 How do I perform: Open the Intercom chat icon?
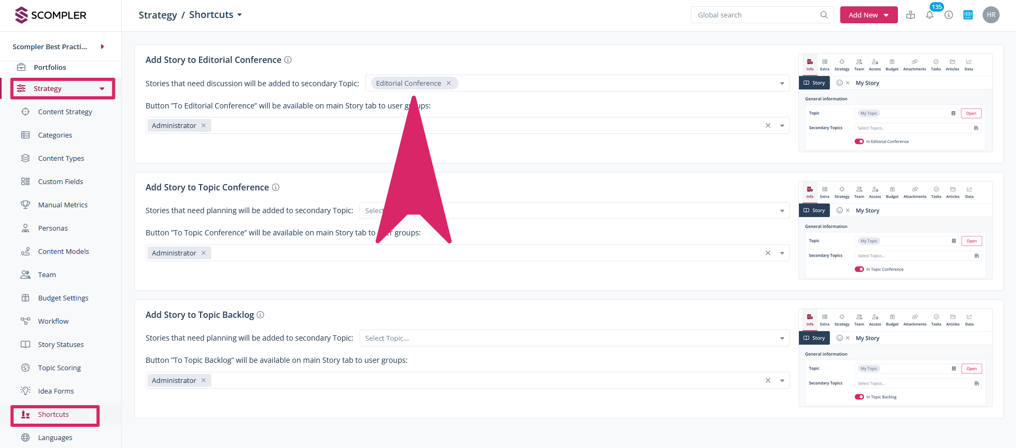pyautogui.click(x=968, y=15)
